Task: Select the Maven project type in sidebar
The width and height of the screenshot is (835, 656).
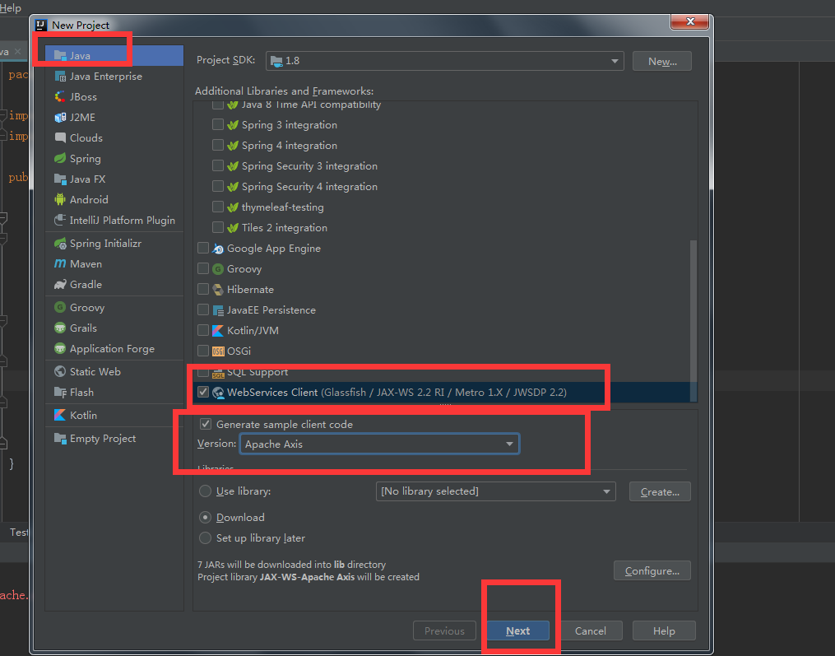Action: 83,263
